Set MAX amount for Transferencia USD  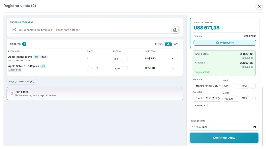(244, 86)
